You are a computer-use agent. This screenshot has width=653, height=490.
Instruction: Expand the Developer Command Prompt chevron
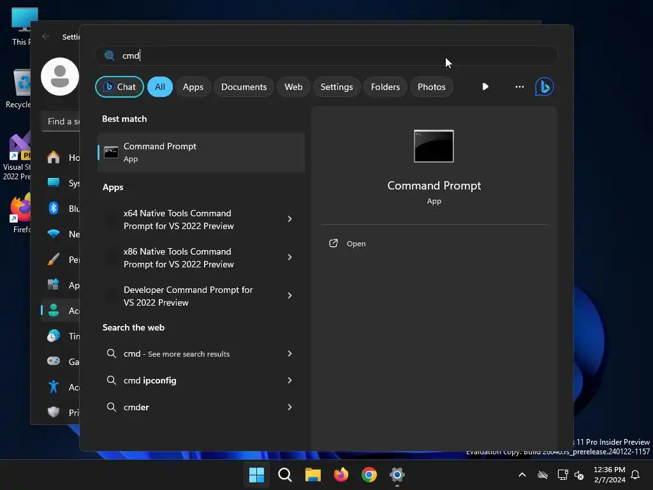tap(290, 295)
